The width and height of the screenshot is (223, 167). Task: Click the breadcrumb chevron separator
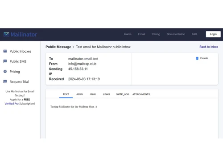click(x=73, y=47)
